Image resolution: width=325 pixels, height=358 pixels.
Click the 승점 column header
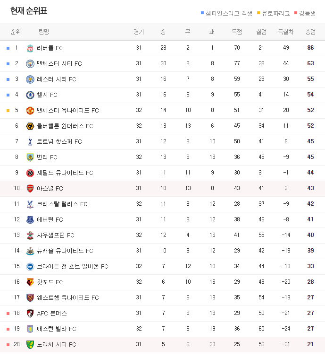tap(310, 32)
